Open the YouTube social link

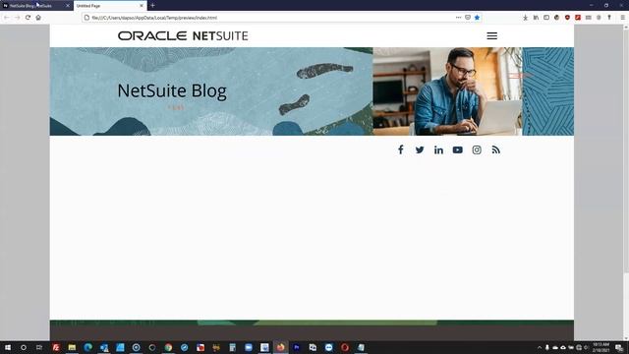[x=457, y=149]
